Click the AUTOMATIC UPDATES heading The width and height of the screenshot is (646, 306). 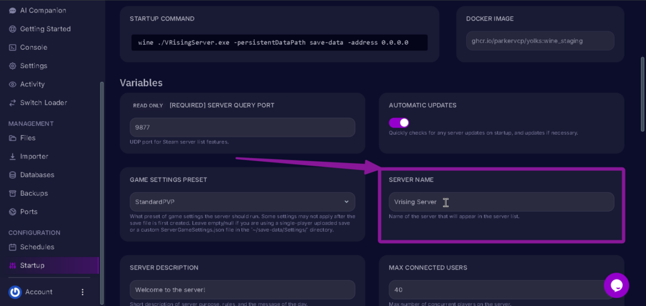coord(423,105)
